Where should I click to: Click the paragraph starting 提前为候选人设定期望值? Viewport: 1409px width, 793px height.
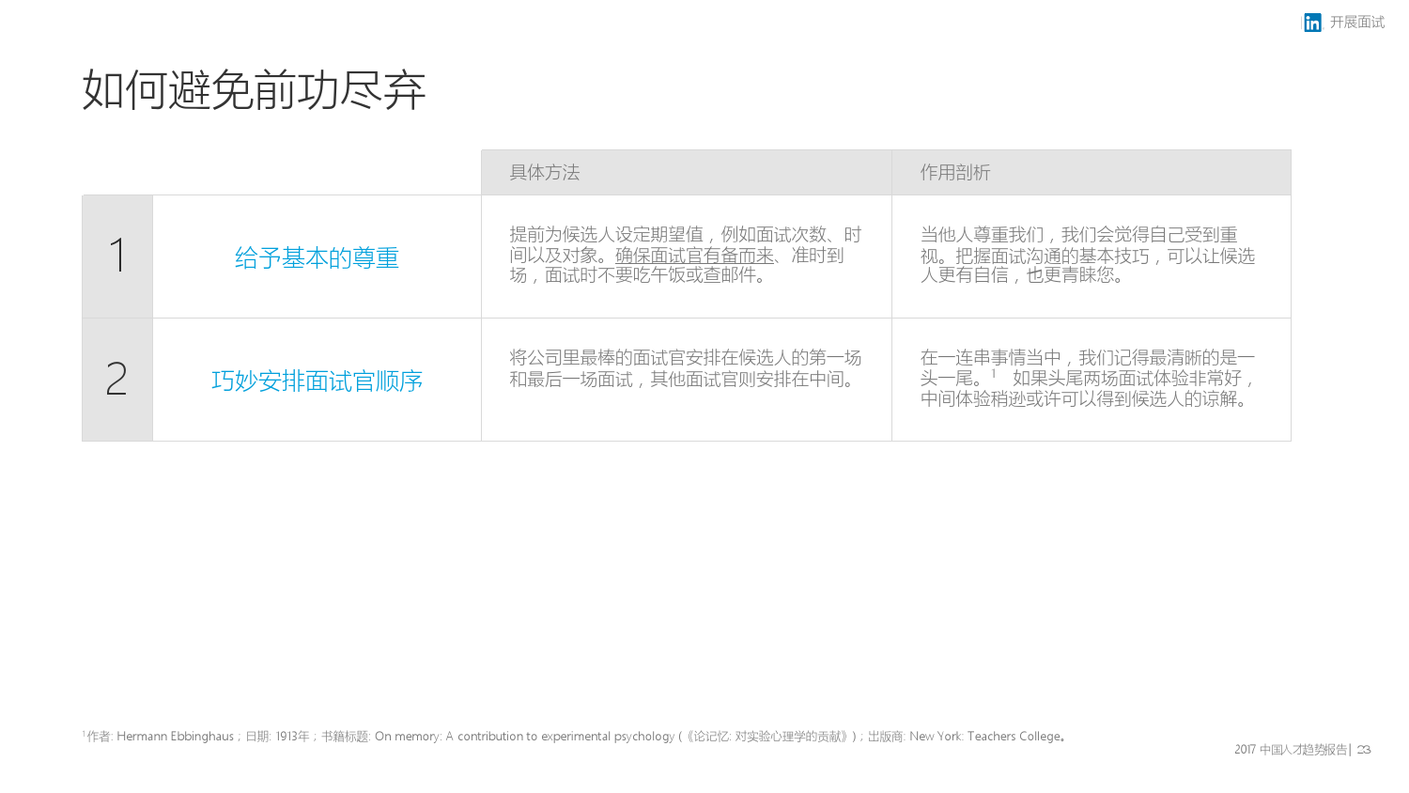685,235
